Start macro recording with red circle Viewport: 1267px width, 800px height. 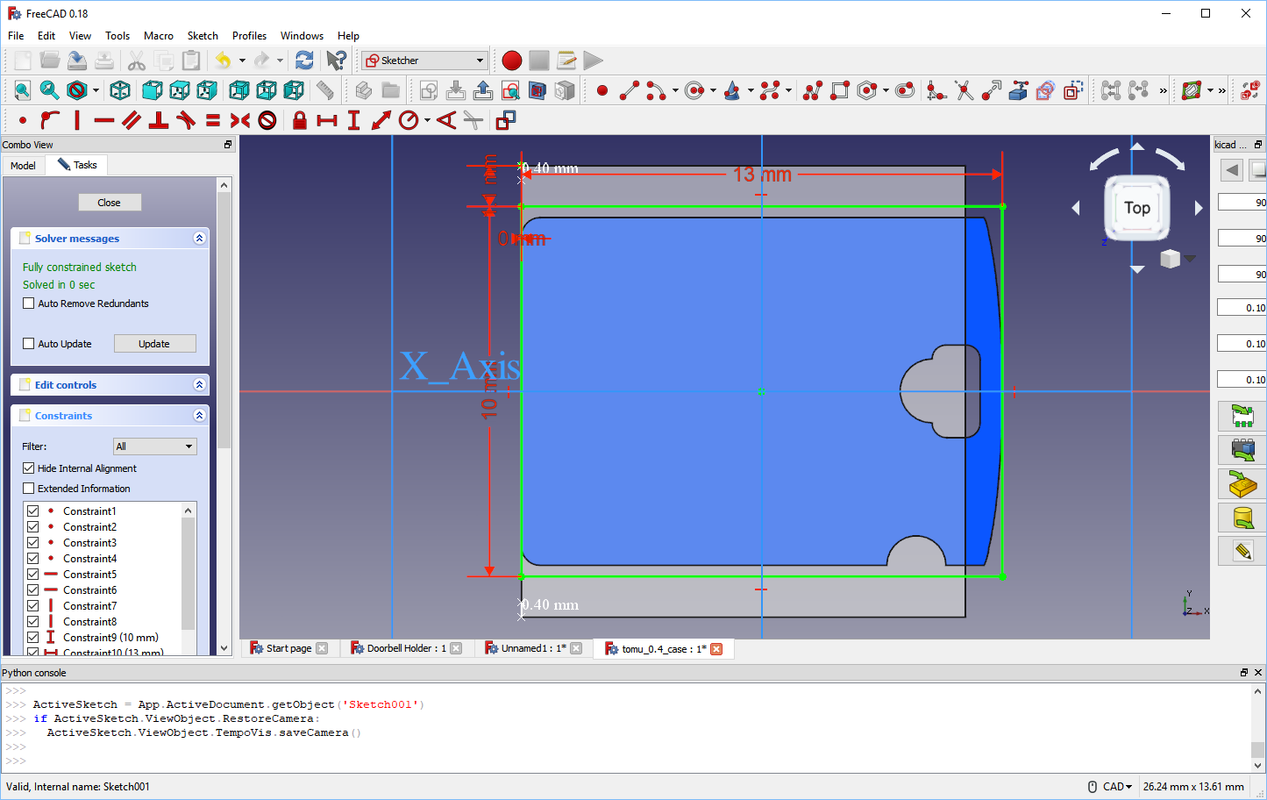point(512,61)
